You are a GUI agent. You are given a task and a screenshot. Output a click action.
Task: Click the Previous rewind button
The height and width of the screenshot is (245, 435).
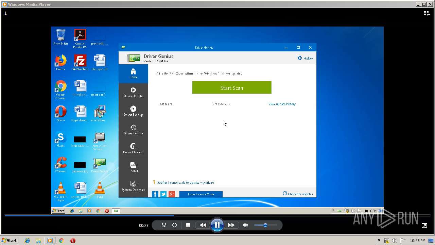[x=203, y=225]
